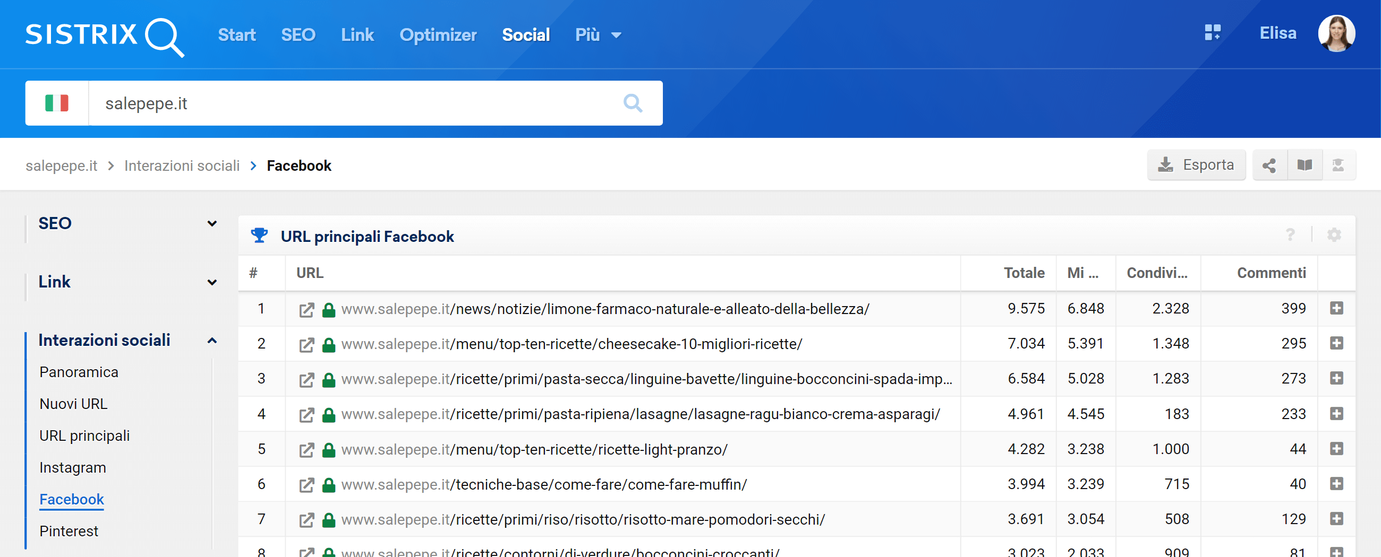The image size is (1381, 557).
Task: Go to the SEO top navigation tab
Action: [x=298, y=35]
